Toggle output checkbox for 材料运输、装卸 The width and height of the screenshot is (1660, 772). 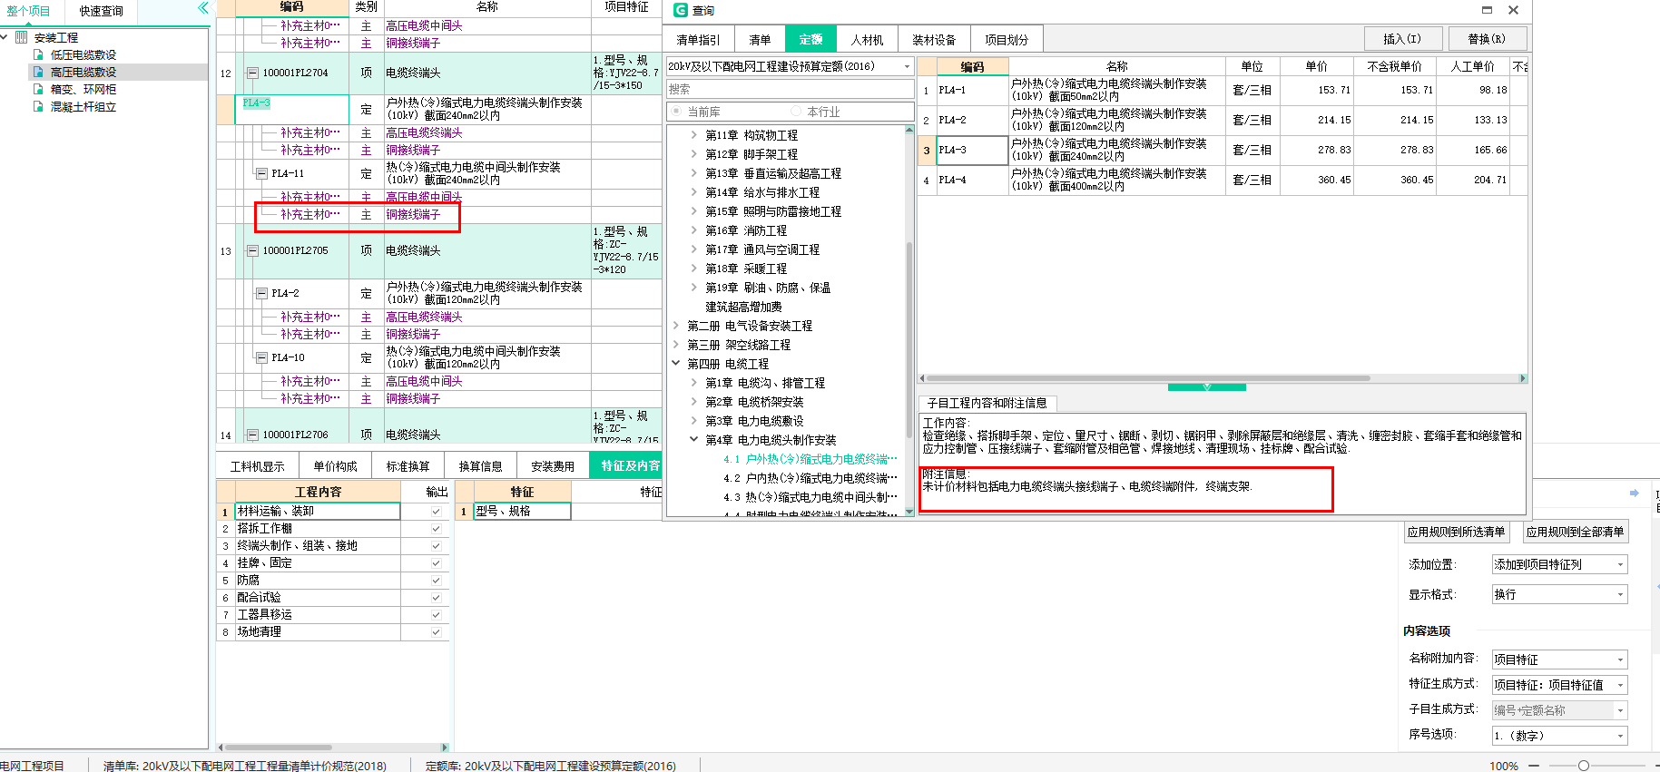click(x=436, y=512)
